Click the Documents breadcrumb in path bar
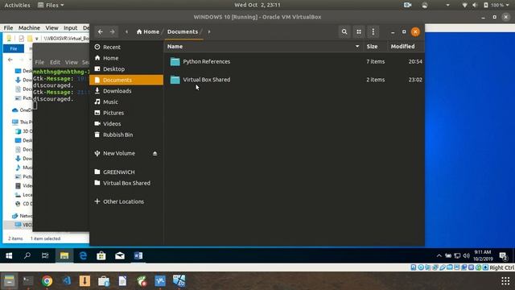 click(x=183, y=32)
